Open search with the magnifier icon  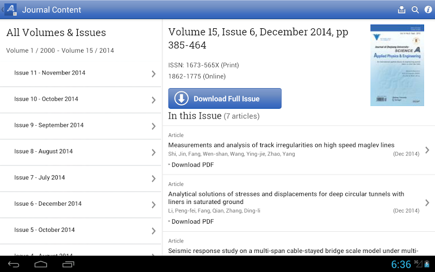pyautogui.click(x=415, y=10)
